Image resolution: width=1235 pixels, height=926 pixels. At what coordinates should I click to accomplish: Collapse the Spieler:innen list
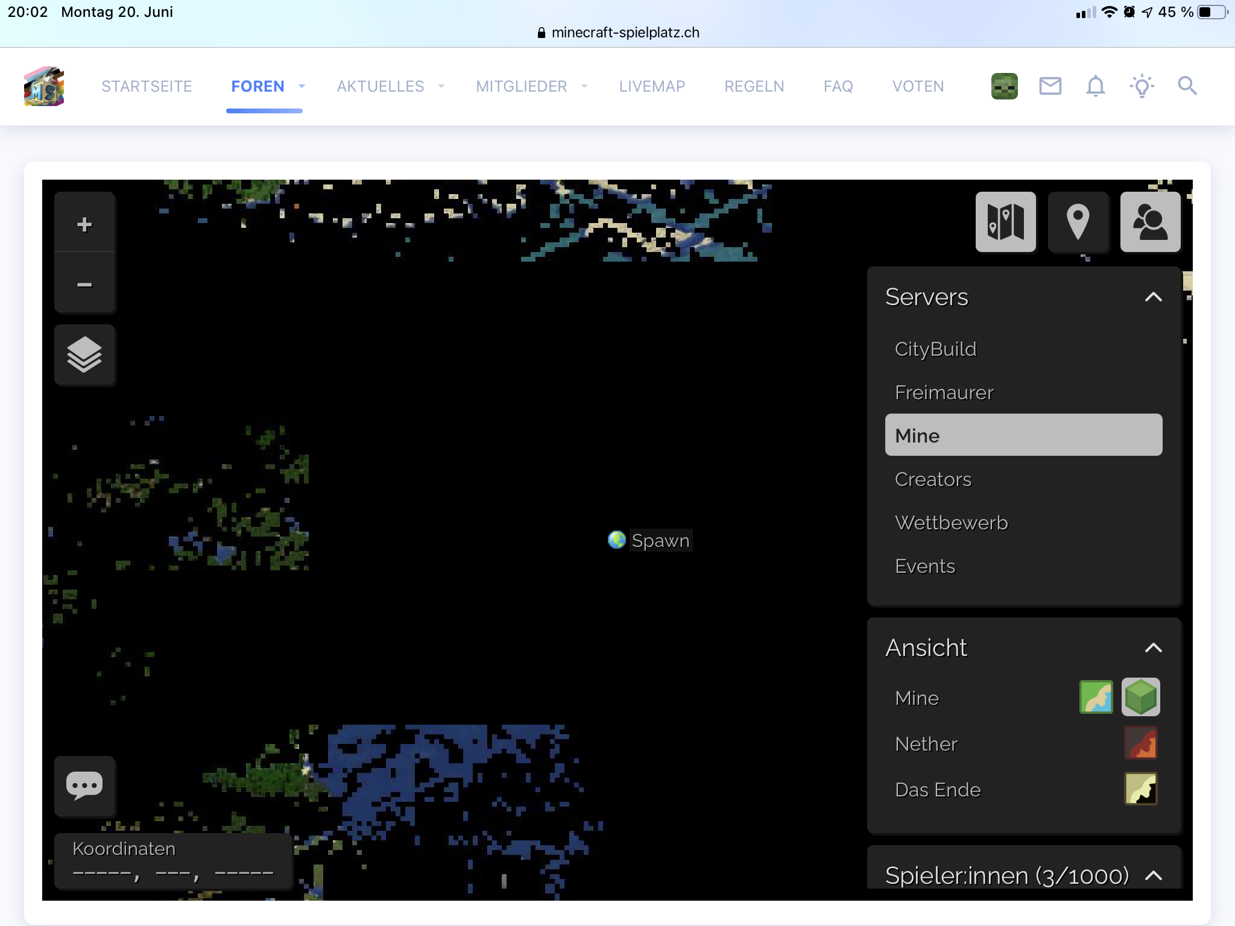(x=1153, y=876)
